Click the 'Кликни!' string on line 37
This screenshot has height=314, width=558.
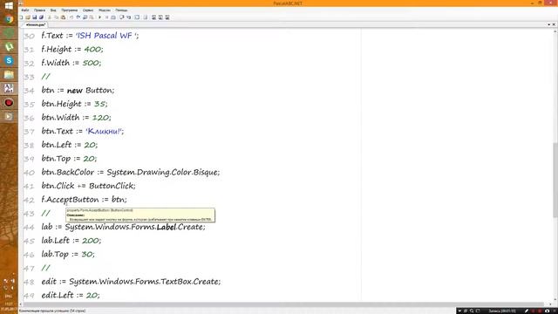point(104,132)
